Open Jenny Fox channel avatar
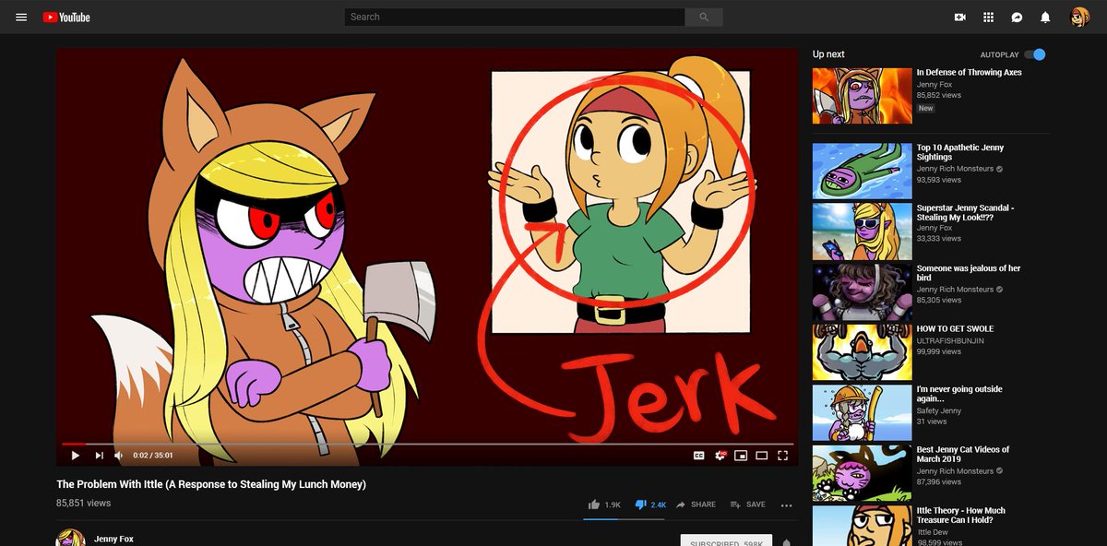 pos(70,539)
